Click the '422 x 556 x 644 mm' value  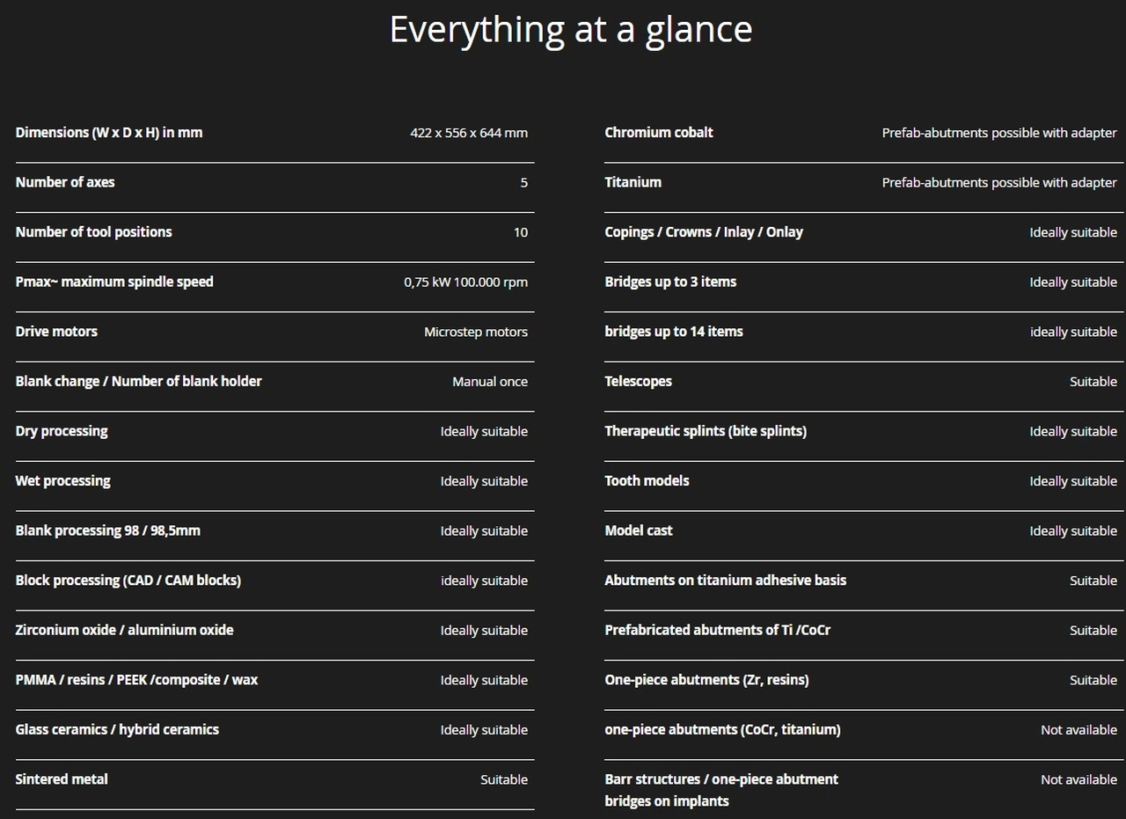pos(469,133)
